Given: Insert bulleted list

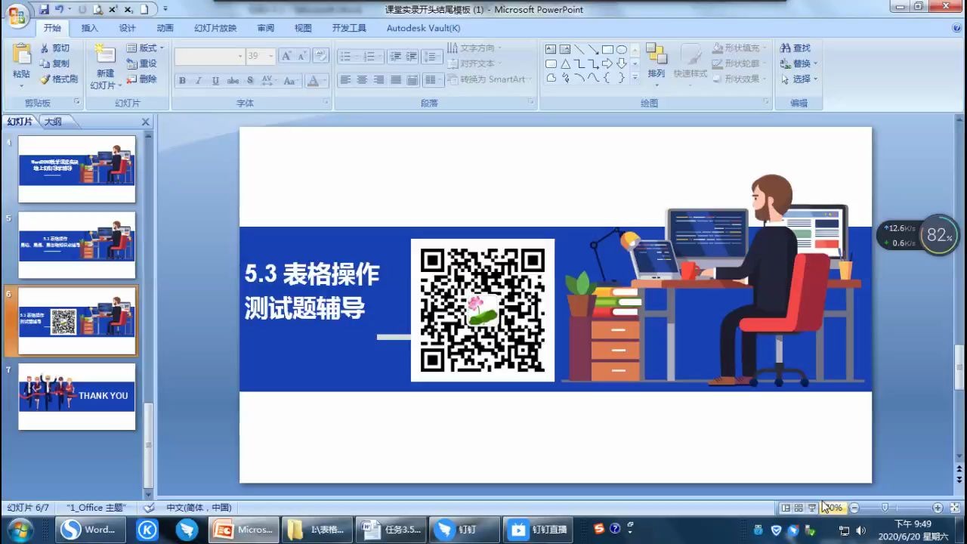Looking at the screenshot, I should [348, 56].
